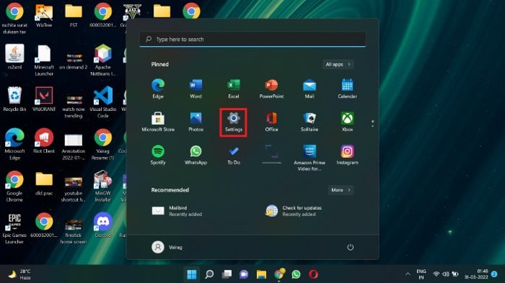
Task: Launch the Photos app
Action: [196, 122]
